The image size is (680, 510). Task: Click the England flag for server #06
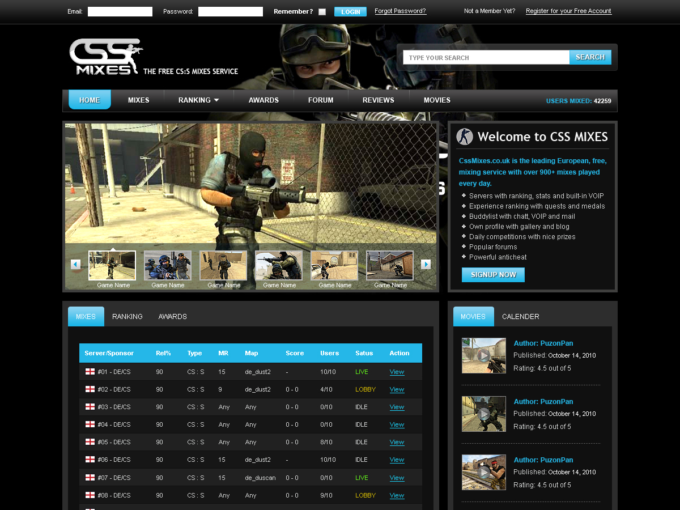point(90,460)
